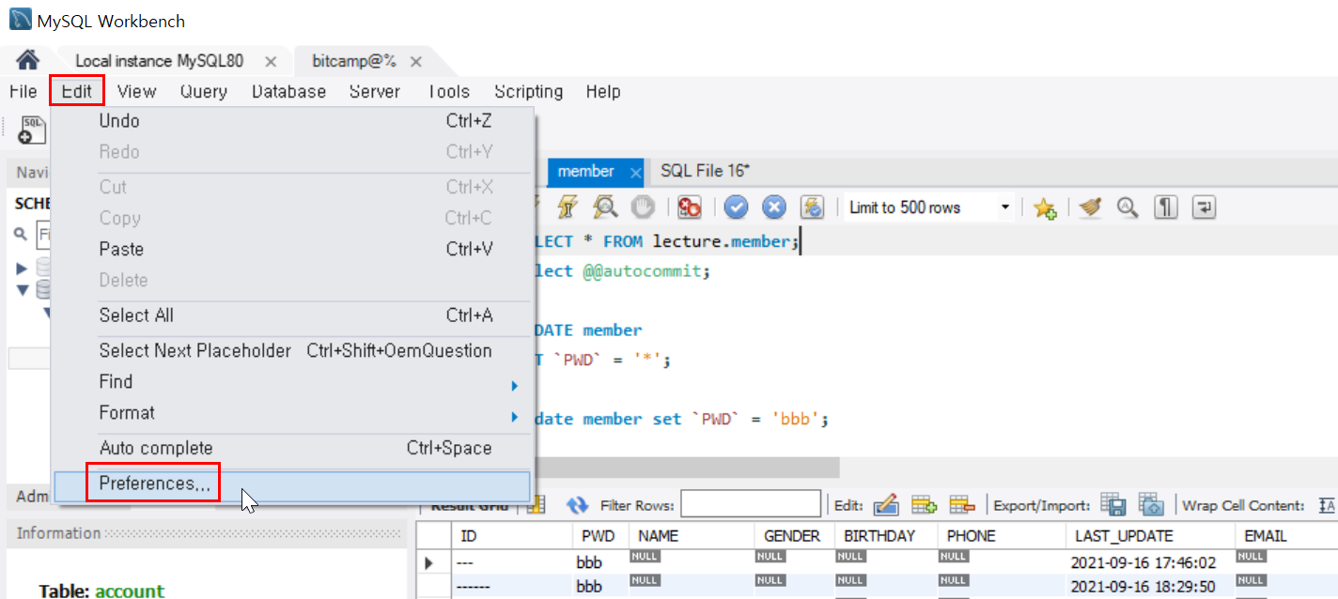Choose Paste from the Edit menu
Image resolution: width=1338 pixels, height=599 pixels.
(292, 249)
